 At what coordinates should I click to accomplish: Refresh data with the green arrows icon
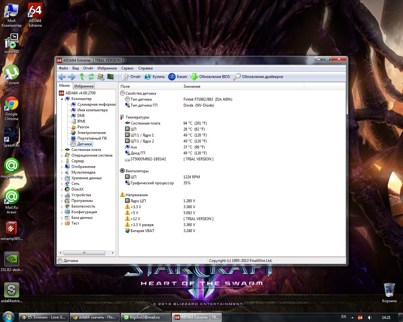(x=91, y=77)
